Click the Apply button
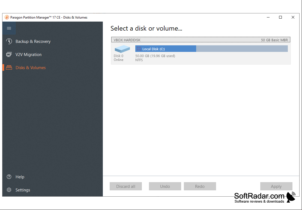302x210 pixels. click(x=276, y=186)
